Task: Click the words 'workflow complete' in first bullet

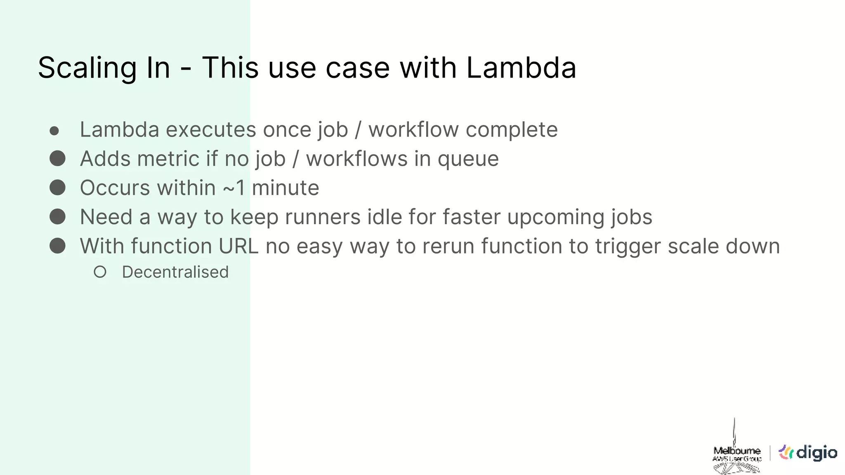Action: pos(463,130)
